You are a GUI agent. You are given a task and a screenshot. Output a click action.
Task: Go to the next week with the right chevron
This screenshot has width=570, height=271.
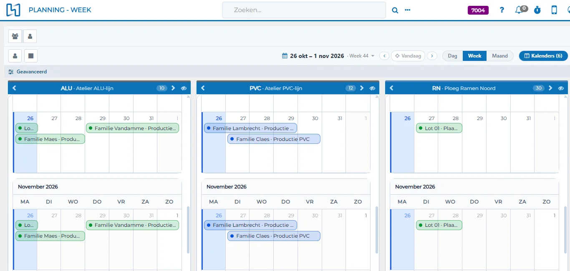pos(432,56)
